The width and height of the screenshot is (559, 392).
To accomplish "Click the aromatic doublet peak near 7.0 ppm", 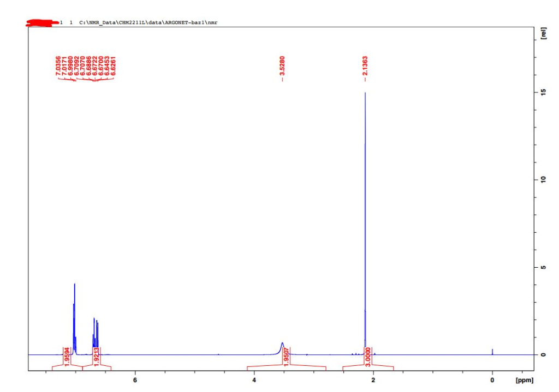I will [74, 319].
